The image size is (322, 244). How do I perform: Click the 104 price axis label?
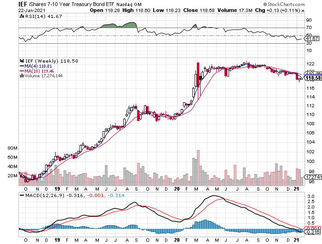(x=310, y=142)
